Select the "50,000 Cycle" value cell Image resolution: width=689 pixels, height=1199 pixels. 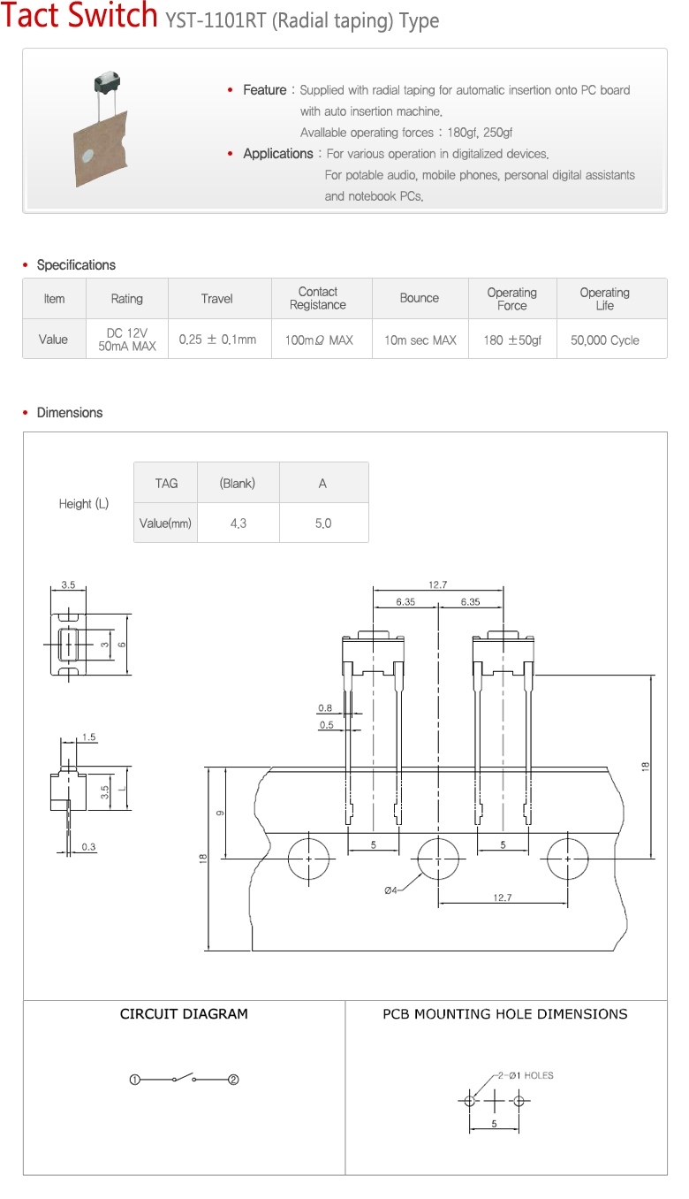[x=604, y=340]
